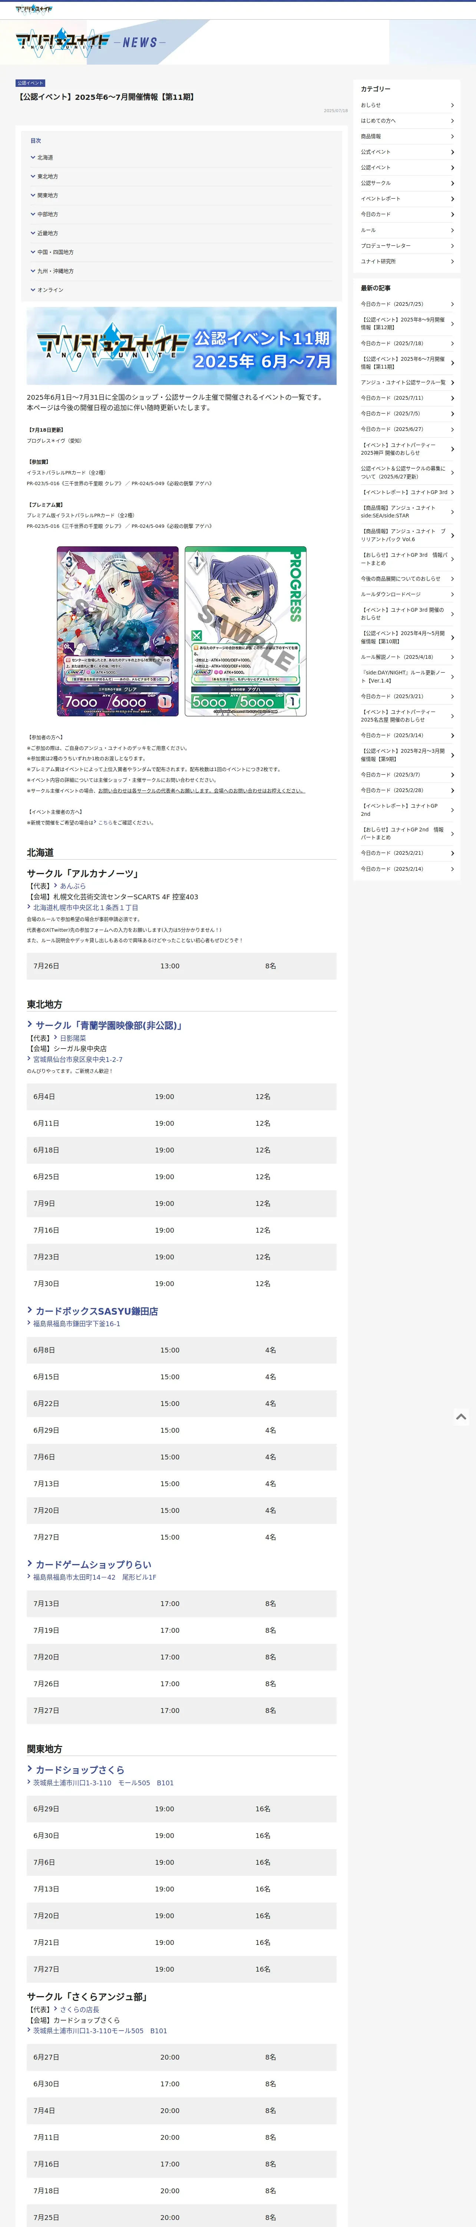476x2227 pixels.
Task: Jump to 東北地方 in table of contents
Action: (47, 176)
